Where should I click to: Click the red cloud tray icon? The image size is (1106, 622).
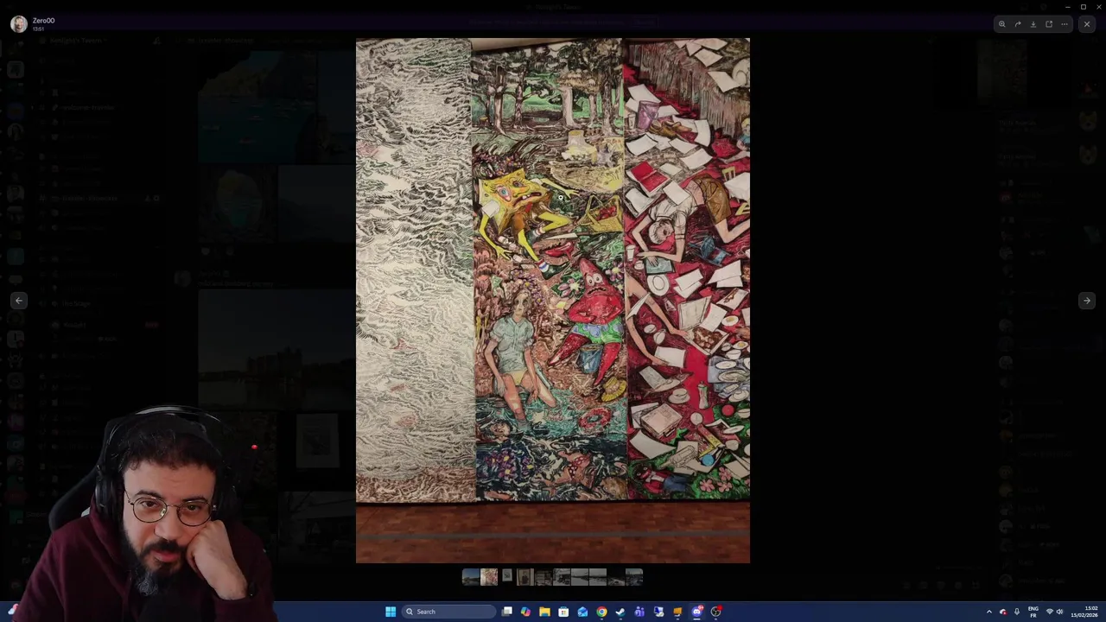(x=1003, y=612)
